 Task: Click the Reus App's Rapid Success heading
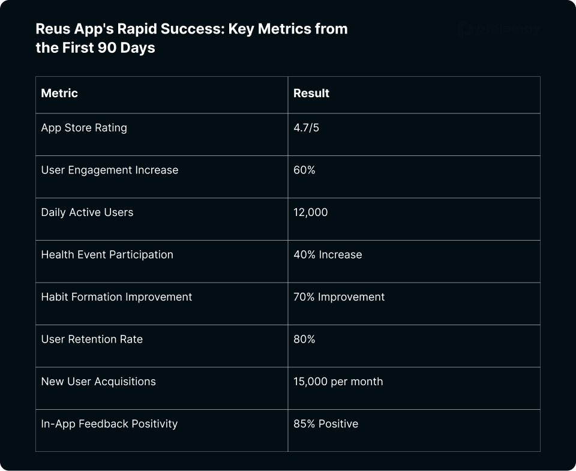click(191, 38)
